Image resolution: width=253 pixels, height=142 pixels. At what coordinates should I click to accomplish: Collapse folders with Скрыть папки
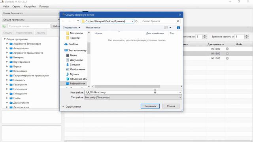[72, 106]
